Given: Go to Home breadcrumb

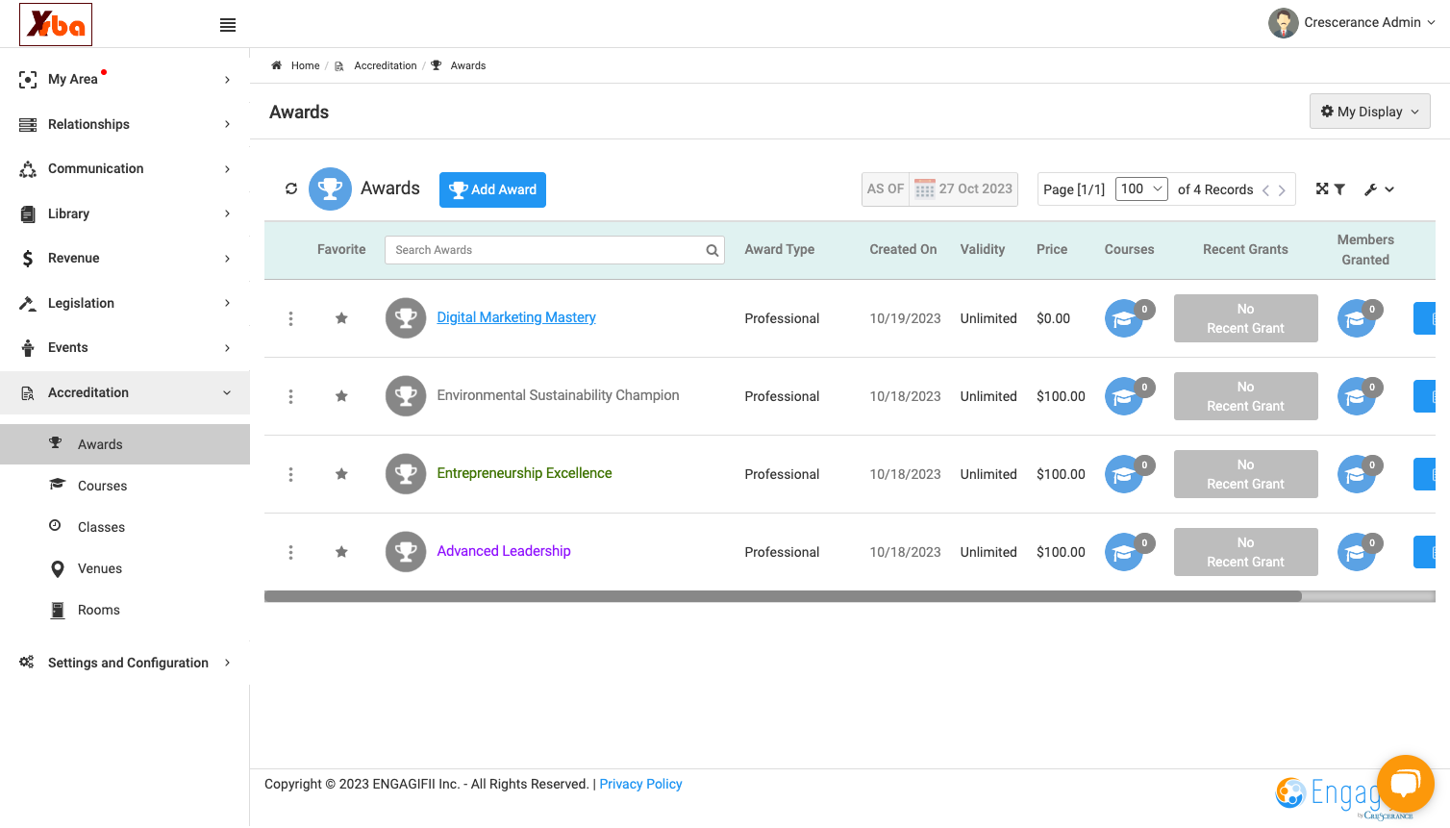Looking at the screenshot, I should [305, 65].
